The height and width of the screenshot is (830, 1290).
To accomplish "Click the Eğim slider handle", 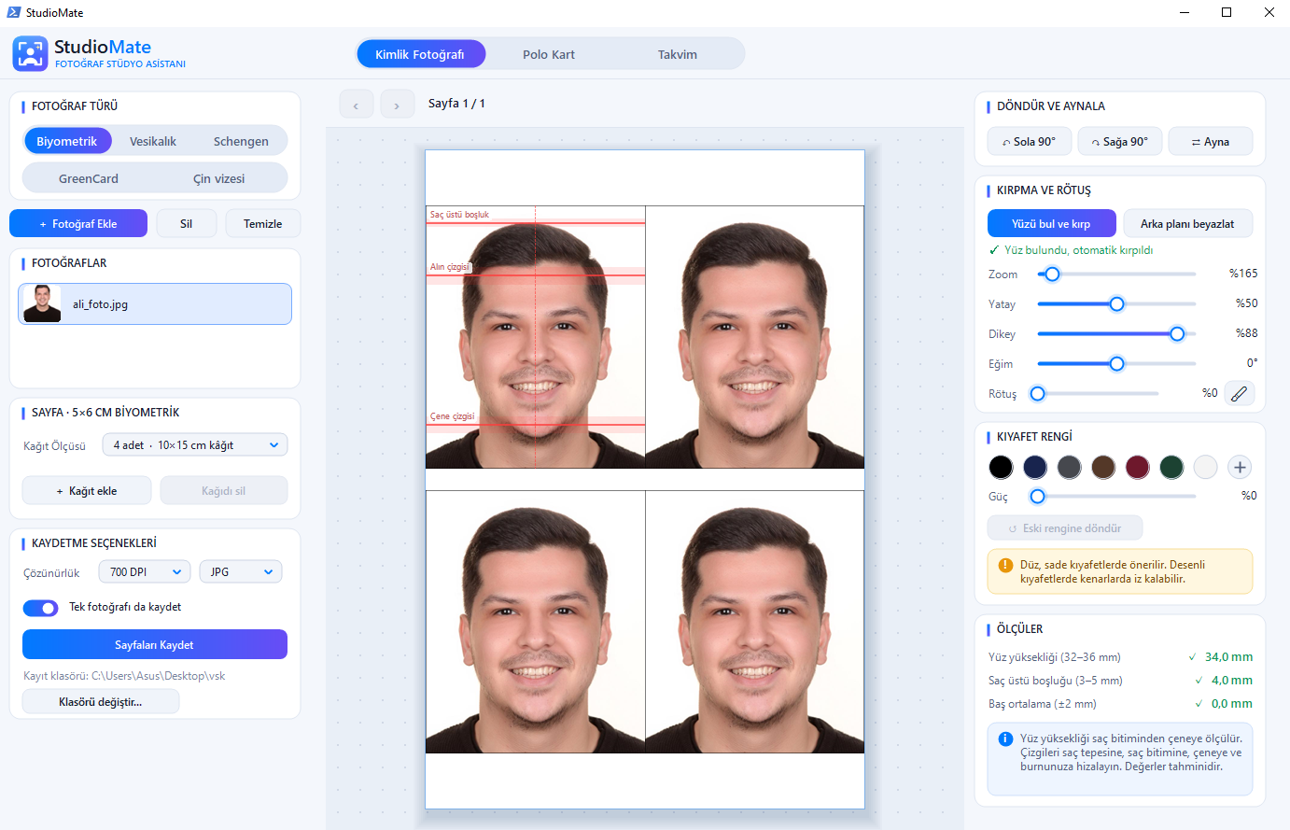I will (1116, 364).
